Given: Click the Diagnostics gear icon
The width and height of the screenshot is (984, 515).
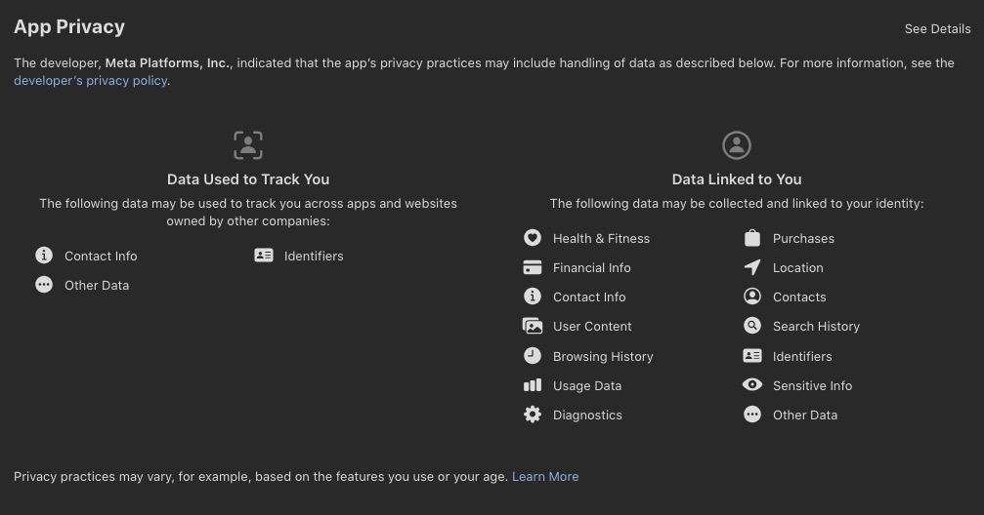Looking at the screenshot, I should [x=533, y=415].
